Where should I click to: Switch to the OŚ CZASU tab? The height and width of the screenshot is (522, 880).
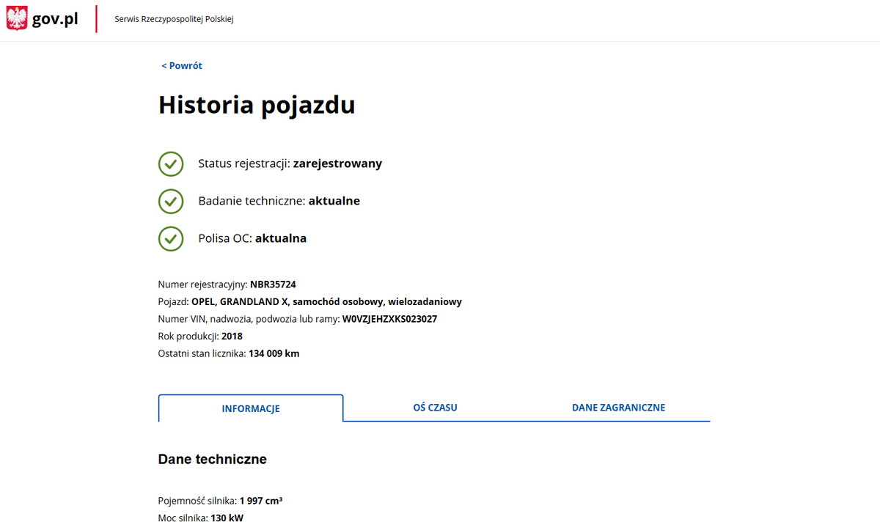[435, 408]
